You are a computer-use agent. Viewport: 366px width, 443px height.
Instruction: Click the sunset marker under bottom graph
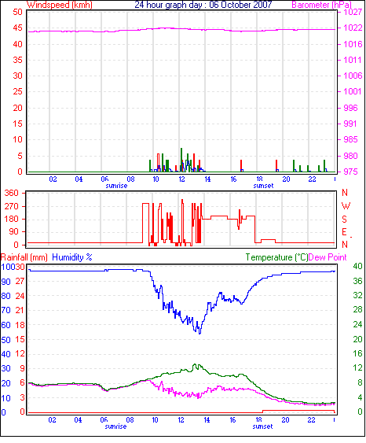point(262,426)
